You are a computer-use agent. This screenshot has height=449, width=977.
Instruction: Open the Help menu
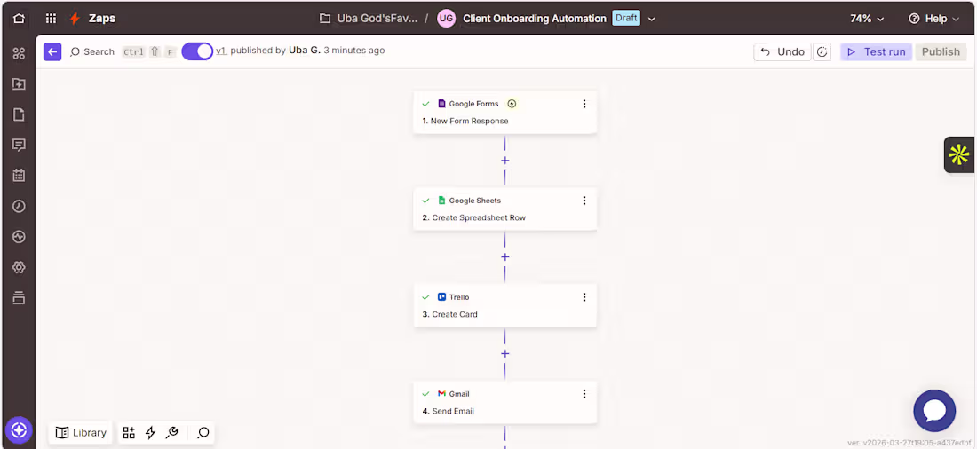(x=933, y=19)
